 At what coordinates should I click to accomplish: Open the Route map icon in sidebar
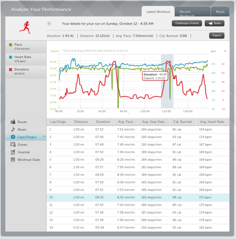point(13,122)
